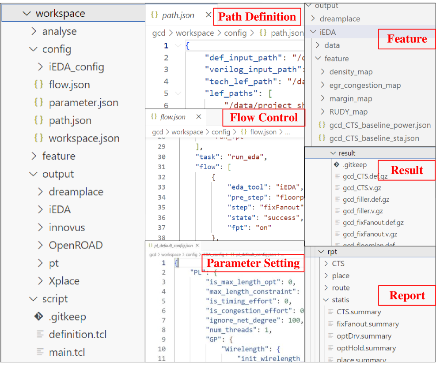Screen dimensions: 436x365
Task: Click the git icon next to .gitkeep in script
Action: [38, 317]
